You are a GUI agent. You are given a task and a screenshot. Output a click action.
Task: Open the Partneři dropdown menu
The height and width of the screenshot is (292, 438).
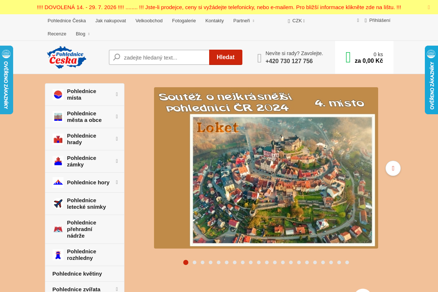pos(243,21)
